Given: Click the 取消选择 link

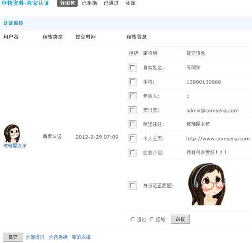Looking at the screenshot, I should tap(81, 237).
